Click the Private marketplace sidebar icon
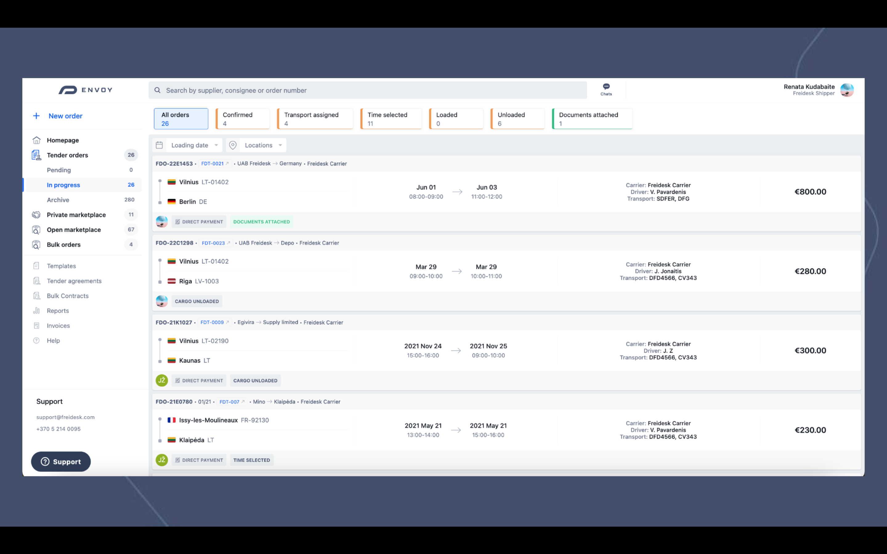 pos(36,215)
